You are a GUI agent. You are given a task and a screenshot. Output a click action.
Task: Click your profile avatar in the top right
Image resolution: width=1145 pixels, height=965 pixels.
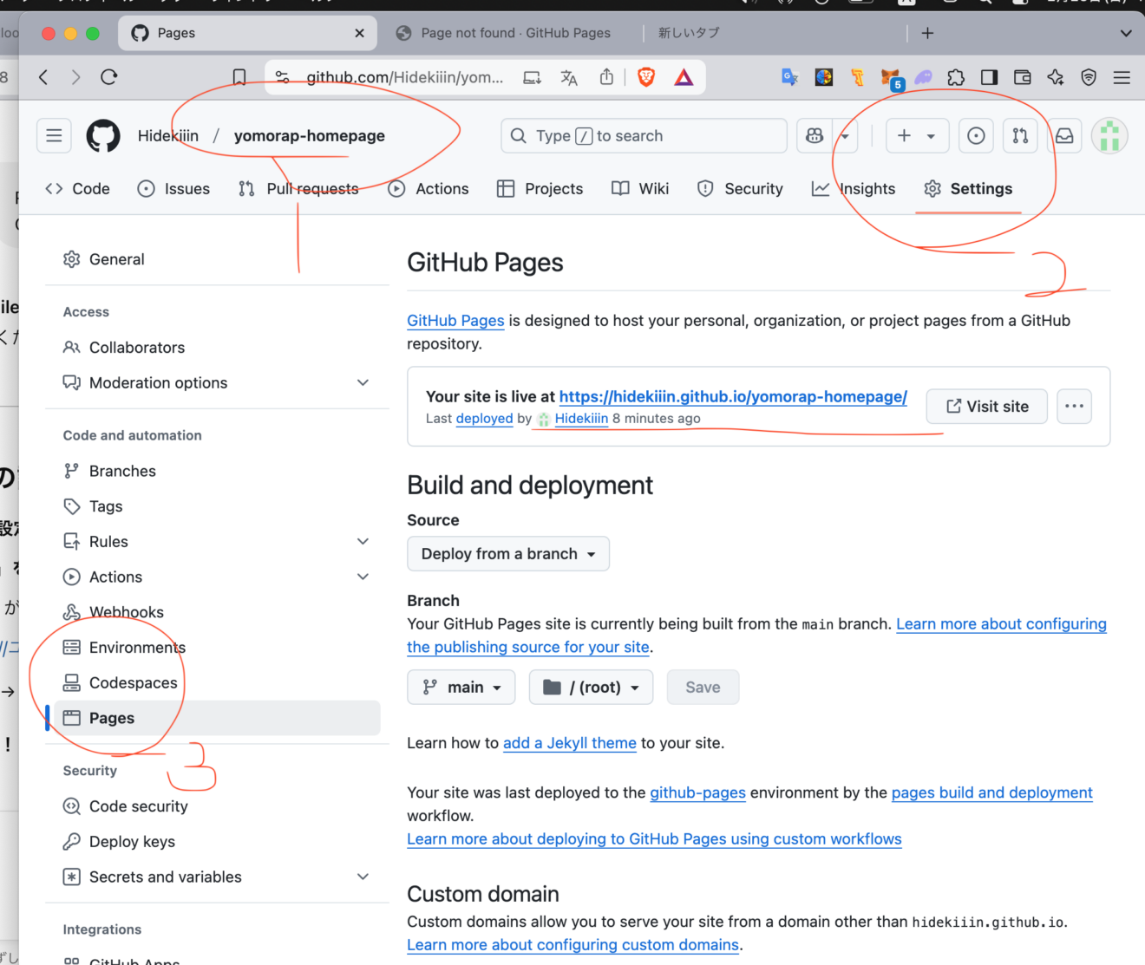[x=1109, y=135]
